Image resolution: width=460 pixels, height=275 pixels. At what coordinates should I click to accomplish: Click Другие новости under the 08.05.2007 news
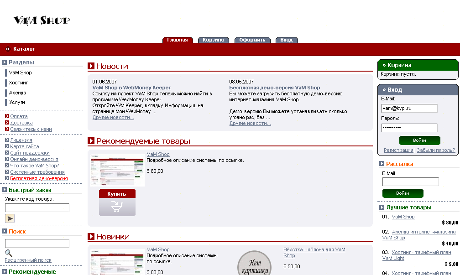[250, 124]
